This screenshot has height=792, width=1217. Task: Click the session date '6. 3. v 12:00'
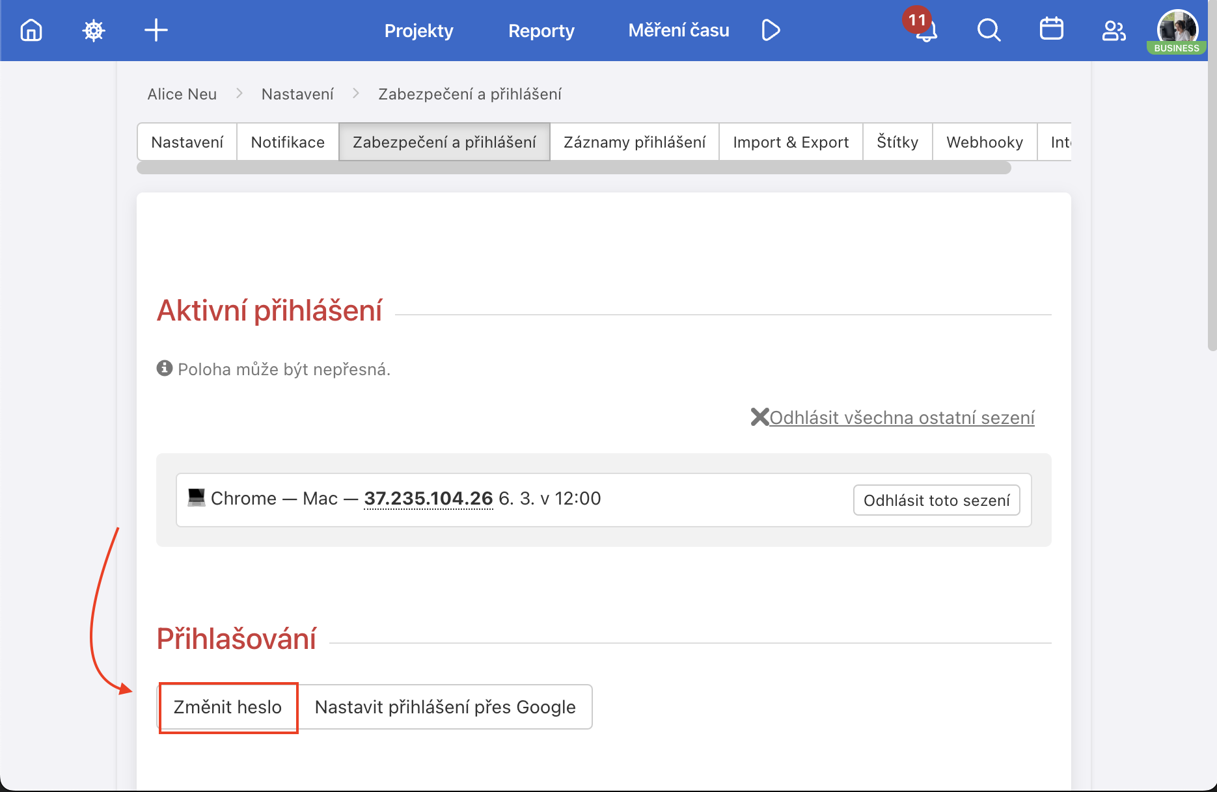(x=550, y=498)
